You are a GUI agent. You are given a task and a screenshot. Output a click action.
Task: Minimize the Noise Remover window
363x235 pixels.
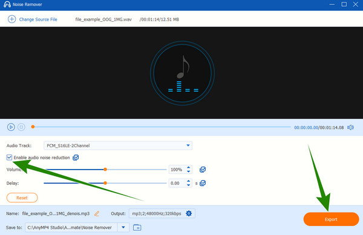tap(332, 4)
